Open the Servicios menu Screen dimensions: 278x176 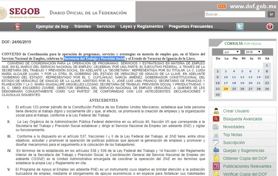106,27
